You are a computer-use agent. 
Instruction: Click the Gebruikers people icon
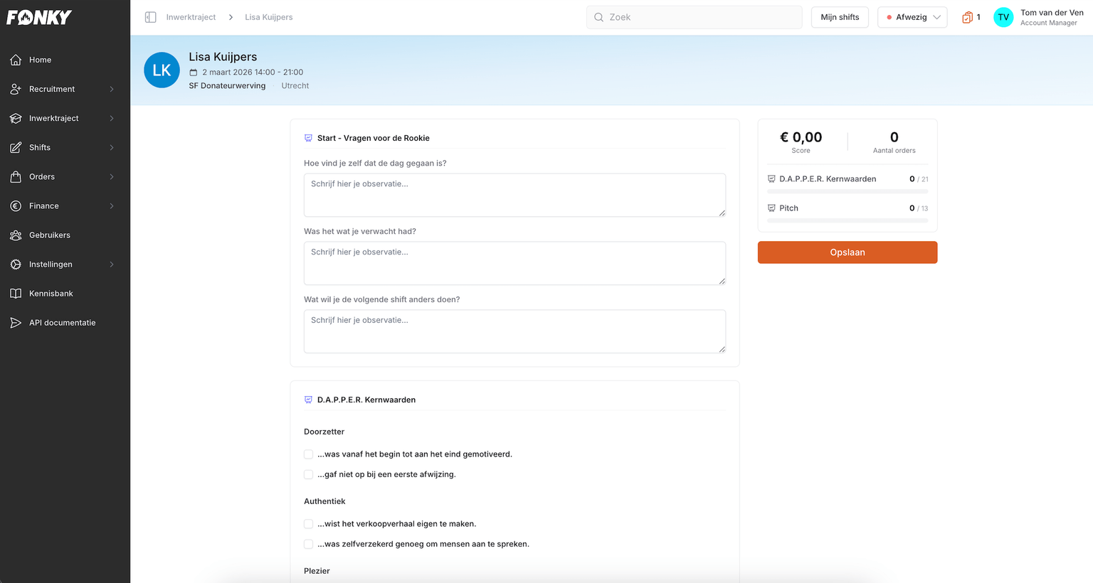tap(16, 235)
